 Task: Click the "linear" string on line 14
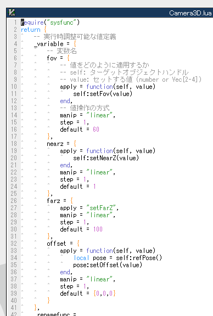[99, 115]
